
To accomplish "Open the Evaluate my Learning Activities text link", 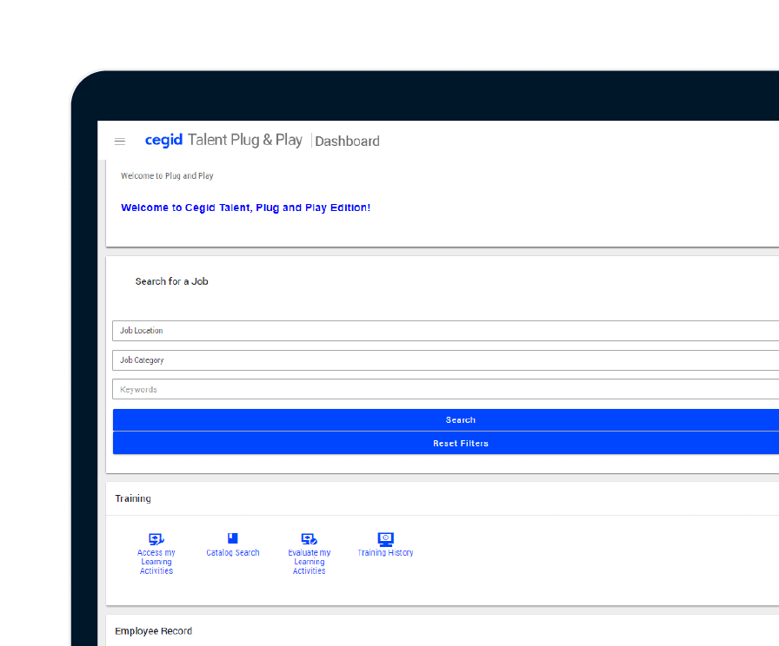I will [x=309, y=562].
